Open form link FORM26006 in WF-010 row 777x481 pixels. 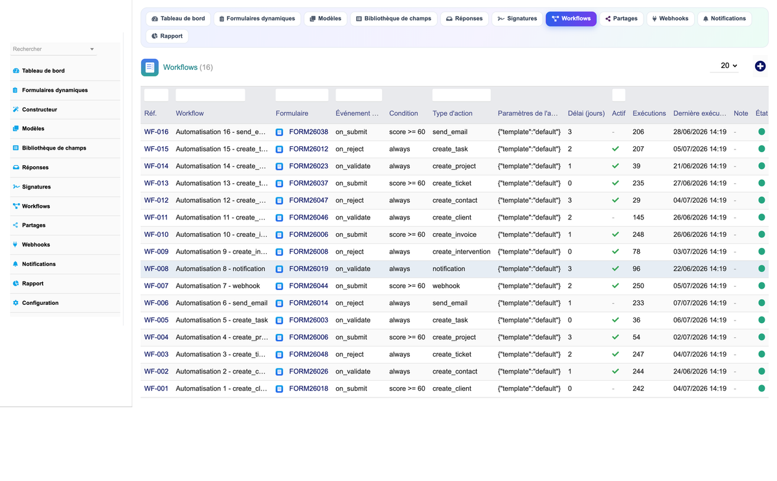[x=308, y=234]
